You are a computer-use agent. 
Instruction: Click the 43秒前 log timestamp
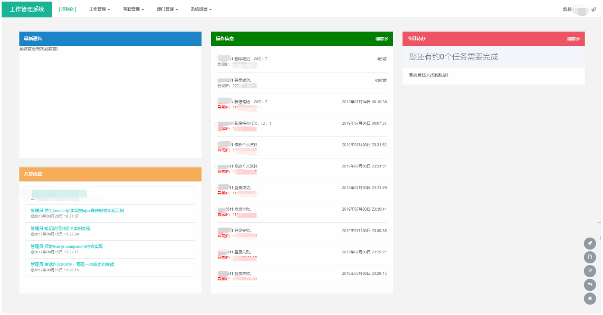[x=380, y=80]
